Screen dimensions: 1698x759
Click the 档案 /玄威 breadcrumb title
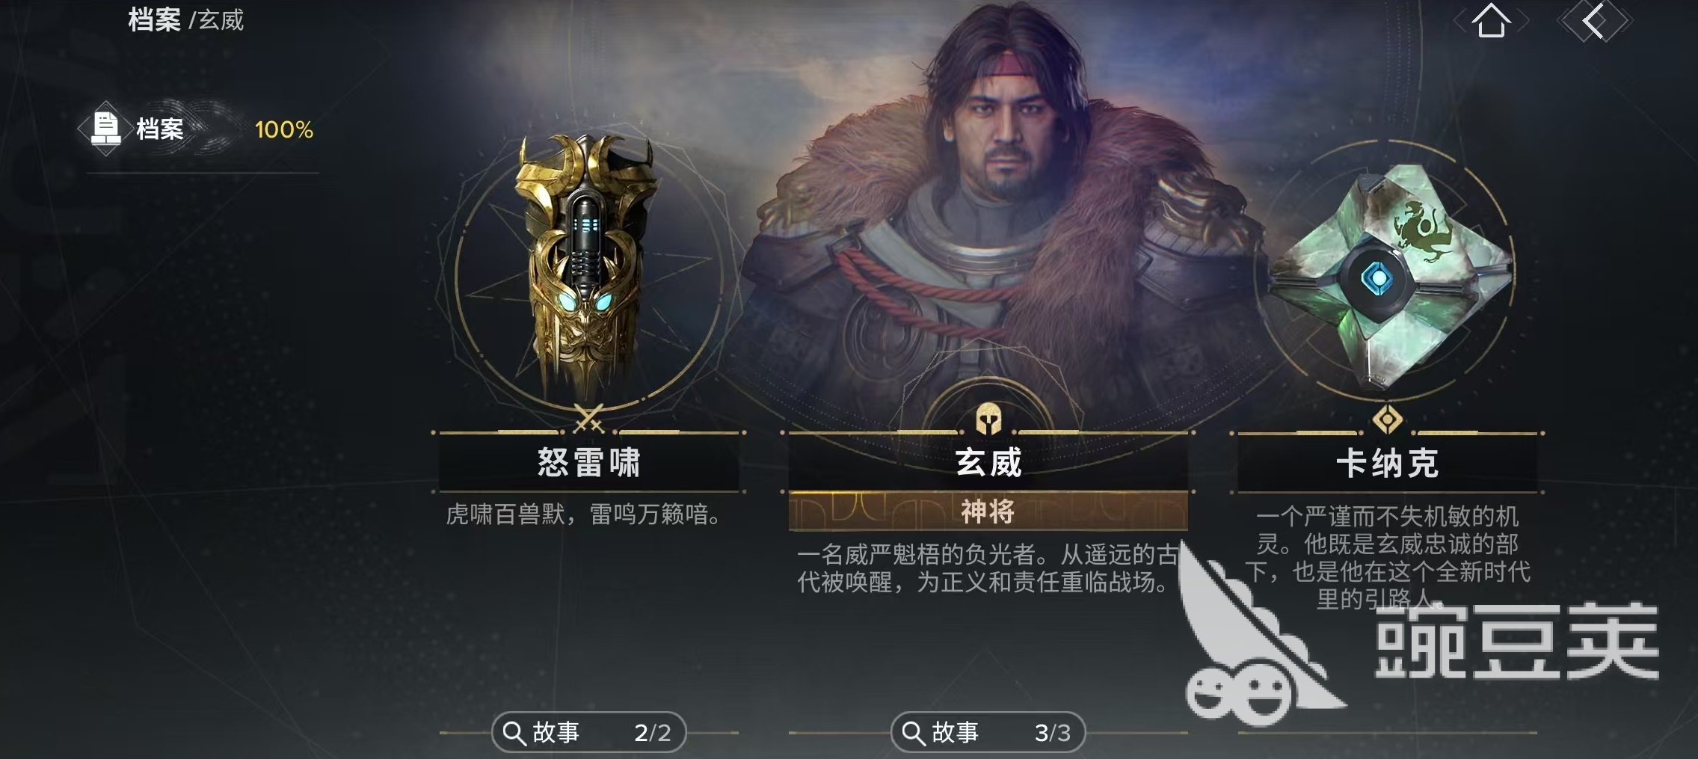(185, 20)
